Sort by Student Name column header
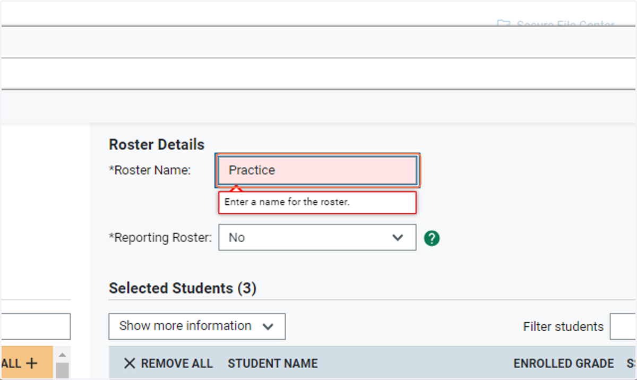637x380 pixels. 273,364
